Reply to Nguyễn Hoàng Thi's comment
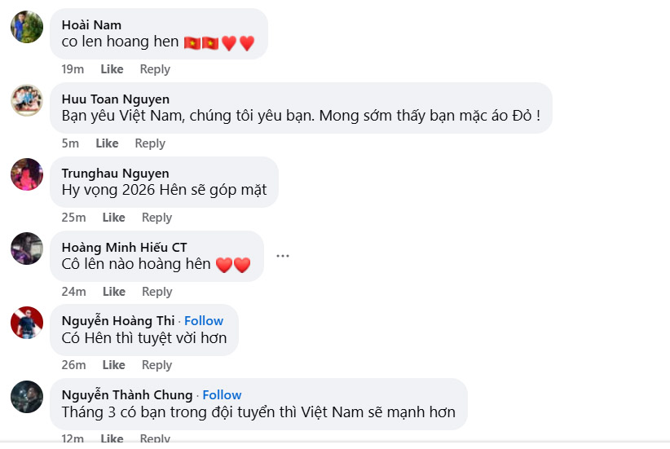Image resolution: width=670 pixels, height=449 pixels. click(156, 365)
